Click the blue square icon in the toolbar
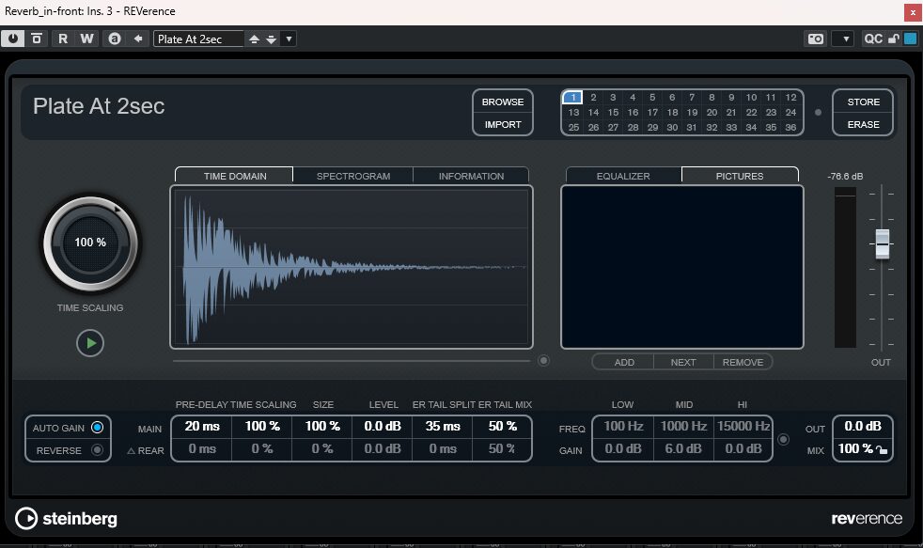This screenshot has height=548, width=923. (910, 39)
